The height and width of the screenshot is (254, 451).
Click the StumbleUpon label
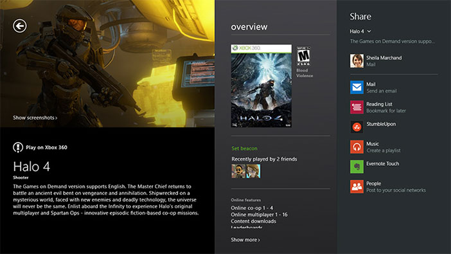point(381,124)
